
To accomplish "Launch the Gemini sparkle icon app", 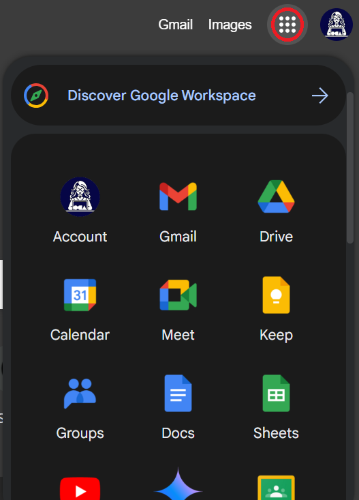I will pyautogui.click(x=178, y=484).
